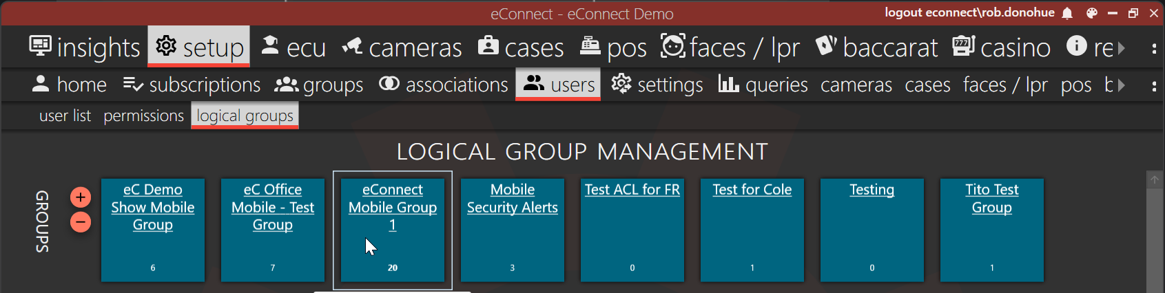Click logout econnect\rob.donohue link
This screenshot has width=1165, height=293.
(969, 12)
